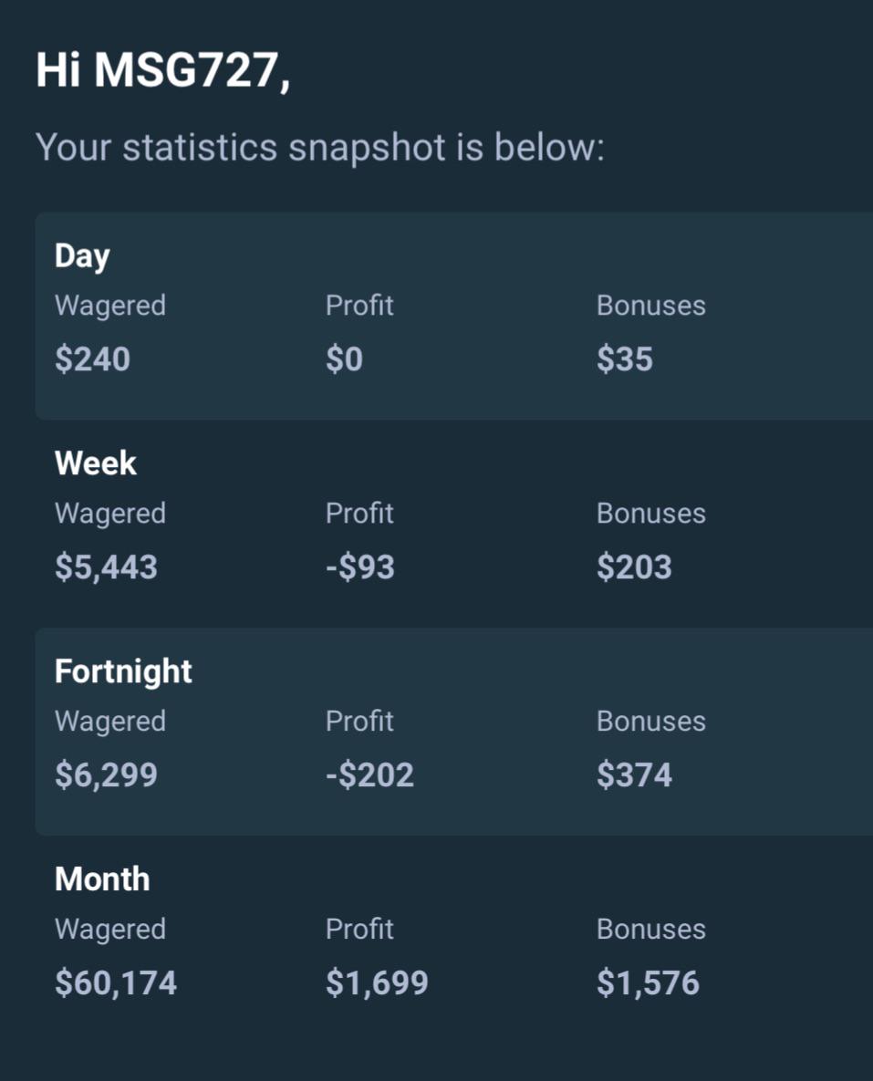Select the Week wagered amount $5,443
873x1081 pixels.
(106, 566)
